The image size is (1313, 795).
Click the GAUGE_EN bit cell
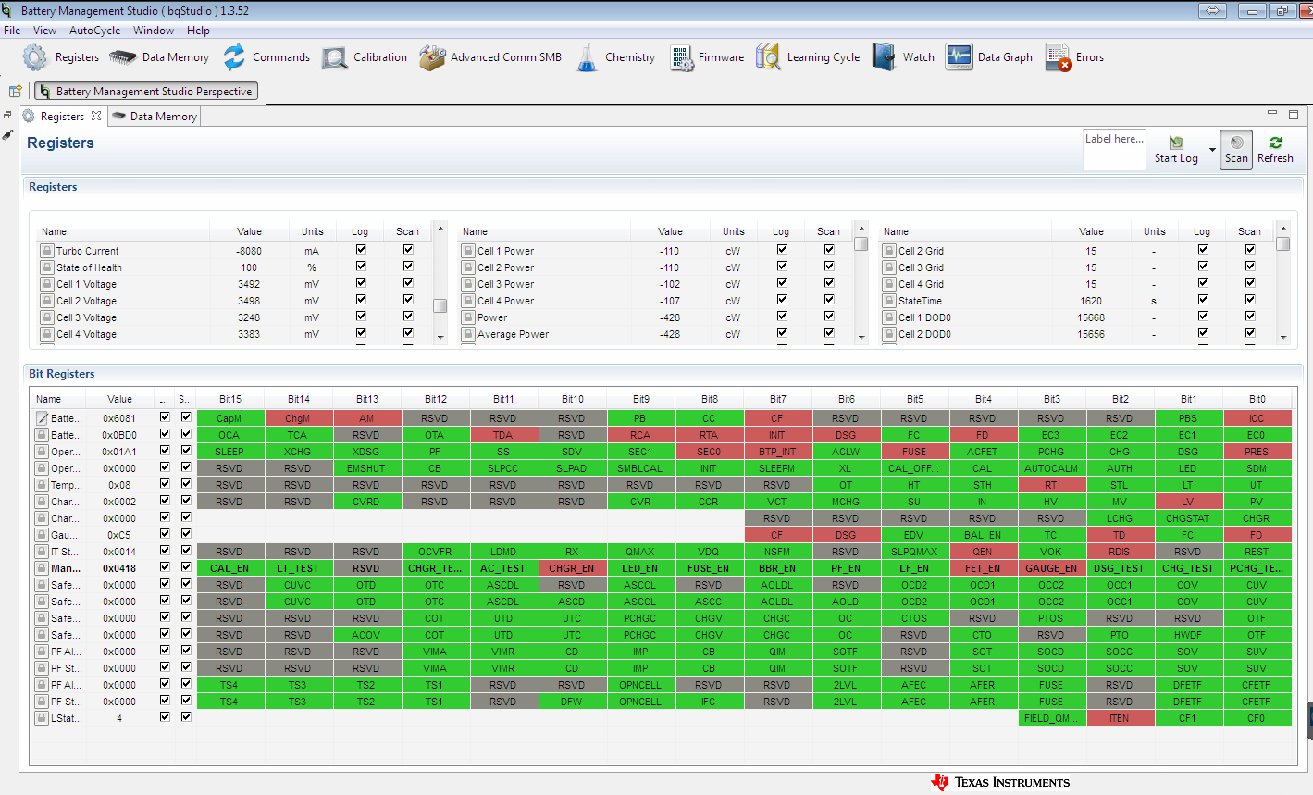click(x=1051, y=568)
